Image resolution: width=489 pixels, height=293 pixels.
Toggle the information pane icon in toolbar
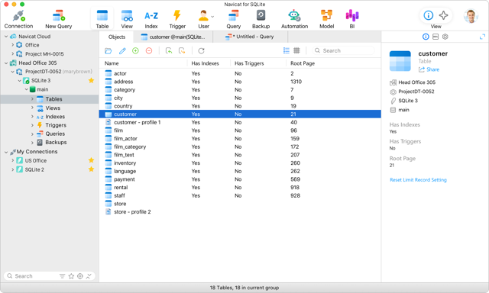(428, 15)
